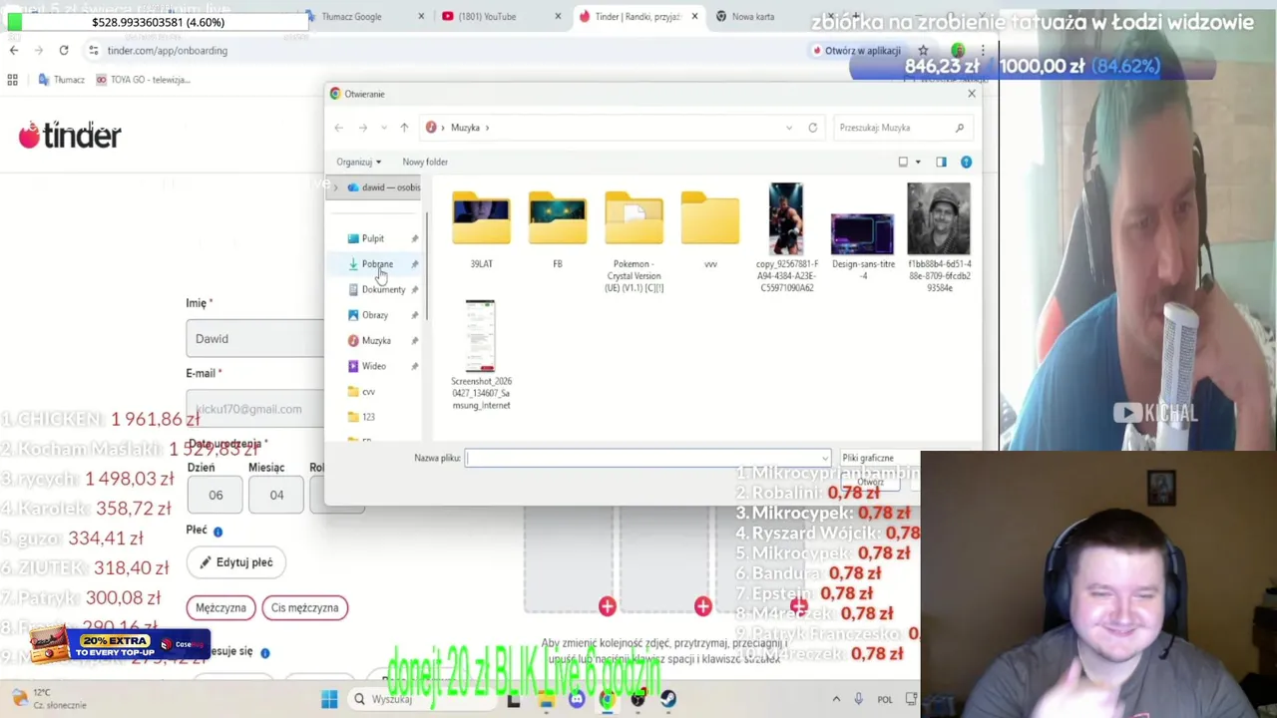The image size is (1277, 718).
Task: Click the second add photo plus button
Action: pyautogui.click(x=703, y=606)
